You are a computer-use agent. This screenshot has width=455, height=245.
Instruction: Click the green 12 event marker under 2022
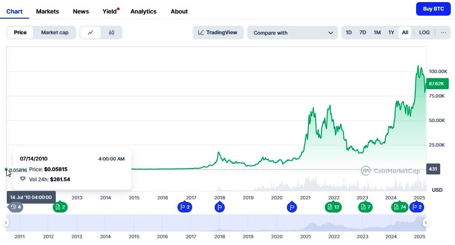coord(333,207)
